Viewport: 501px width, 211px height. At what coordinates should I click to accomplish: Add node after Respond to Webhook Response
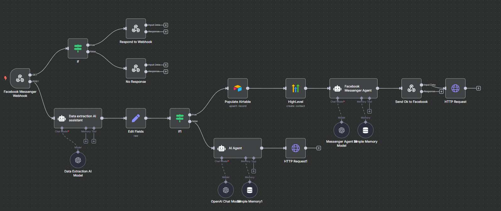(x=166, y=32)
